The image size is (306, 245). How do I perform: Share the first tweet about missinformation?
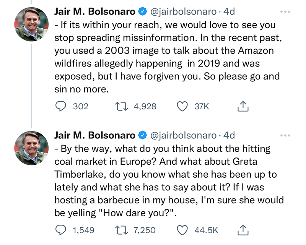pos(243,107)
